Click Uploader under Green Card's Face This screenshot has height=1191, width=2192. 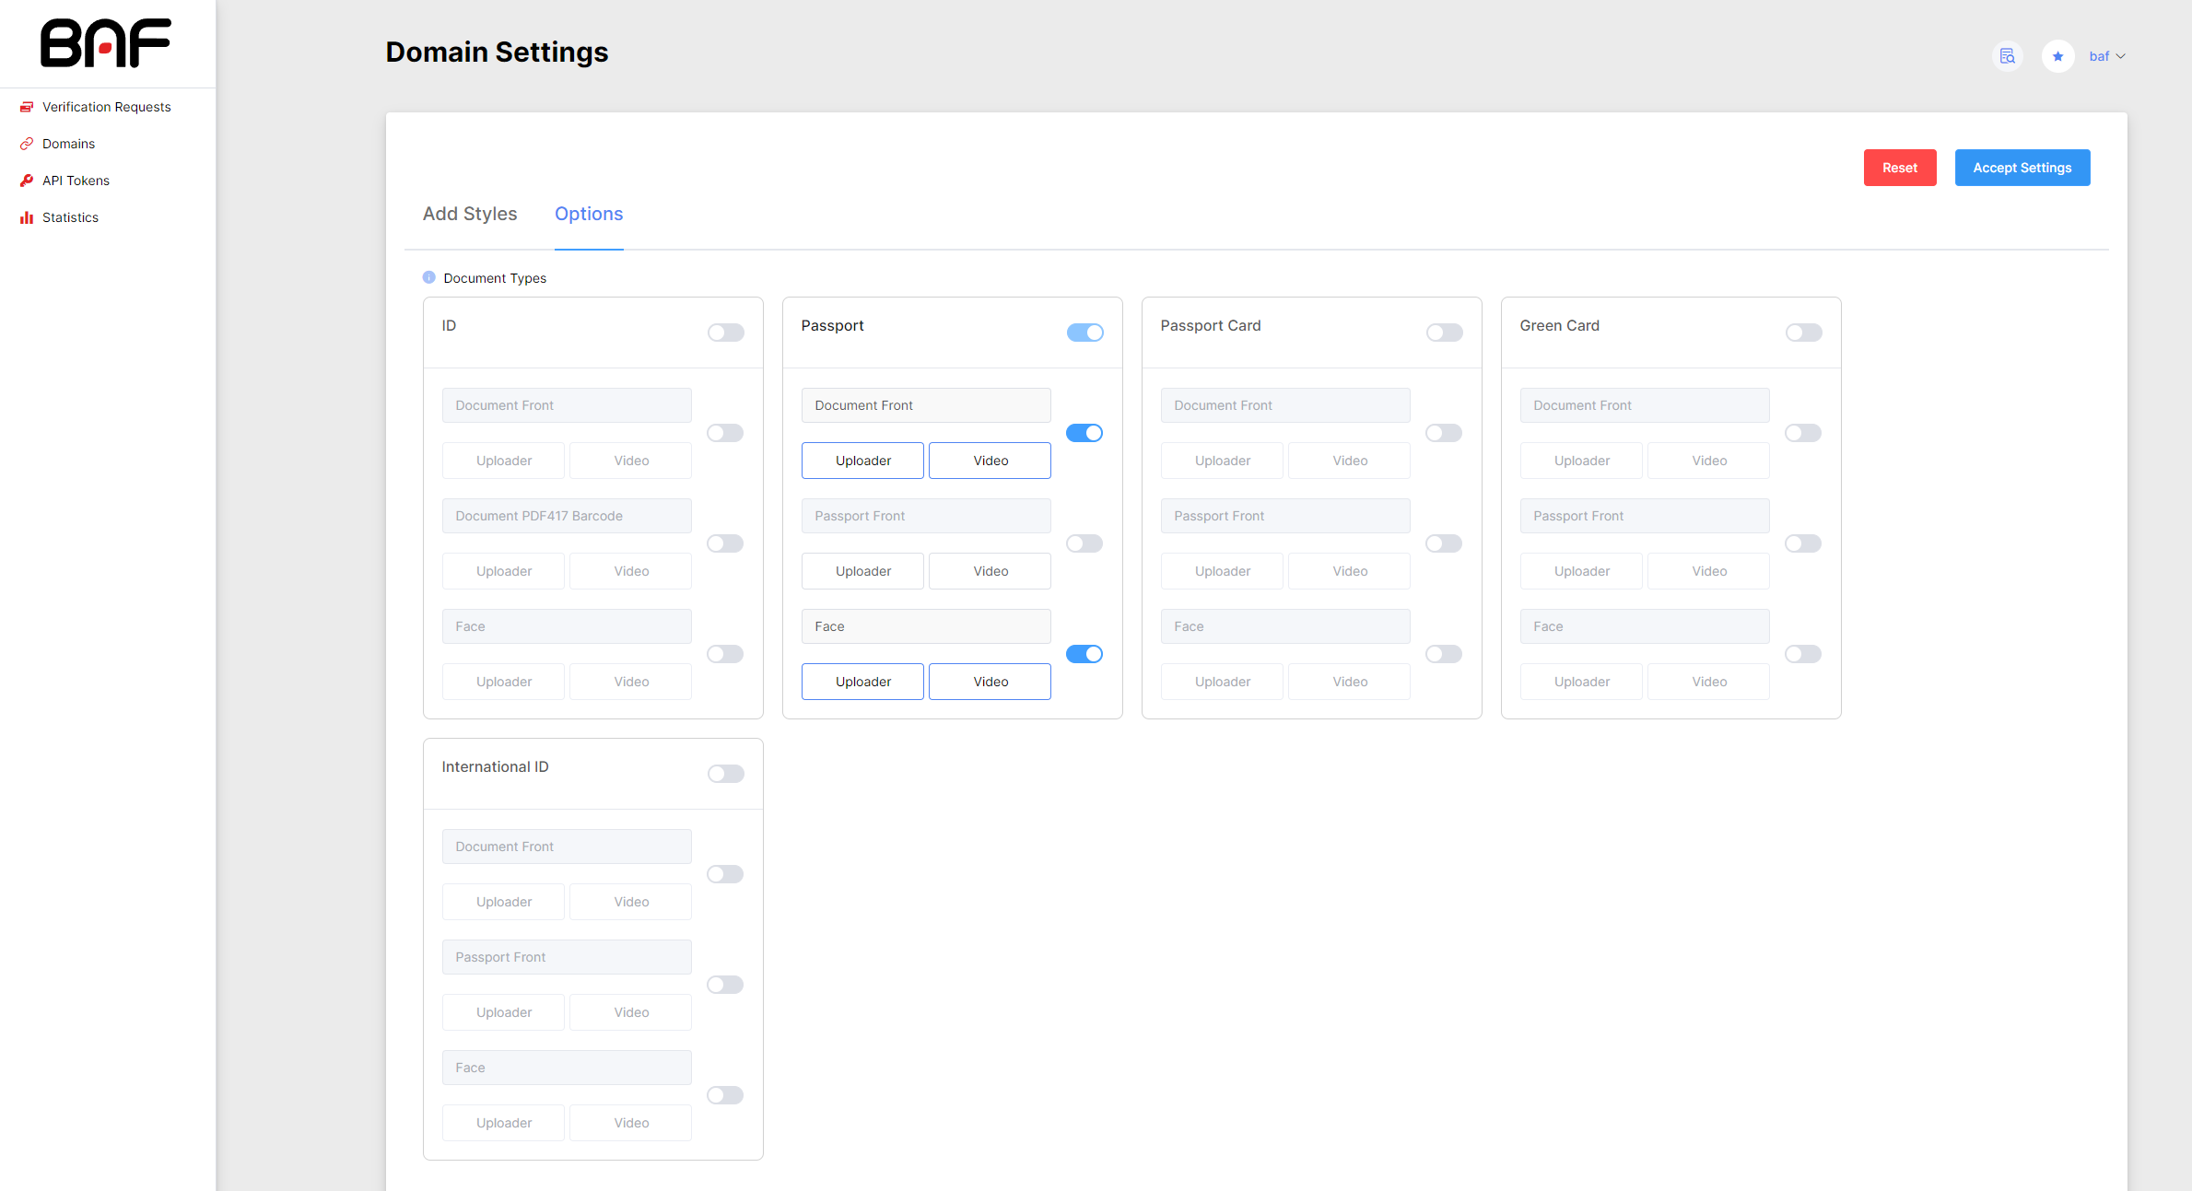pyautogui.click(x=1581, y=682)
